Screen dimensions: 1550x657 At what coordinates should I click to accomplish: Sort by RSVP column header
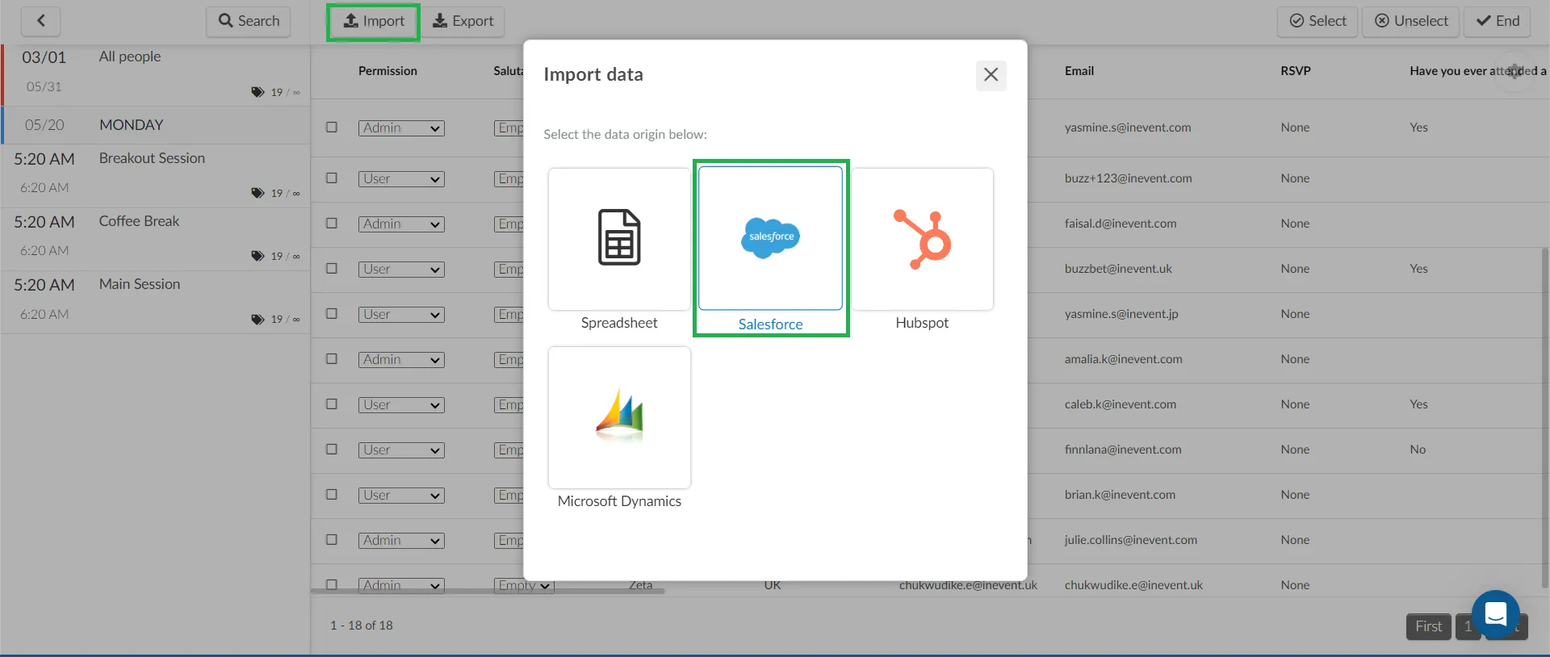[1296, 71]
